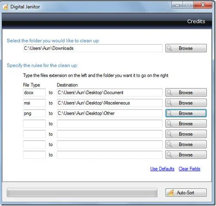Click the magnifier icon beside the Other destination
Screen dimensions: 216x206
point(169,113)
